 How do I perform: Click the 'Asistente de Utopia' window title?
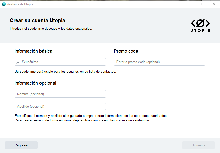coord(20,4)
